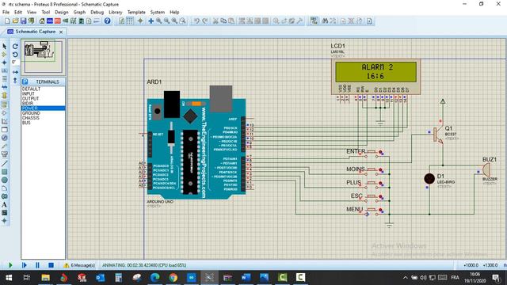Viewport: 507px width, 285px height.
Task: Open the Graph menu
Action: [79, 12]
